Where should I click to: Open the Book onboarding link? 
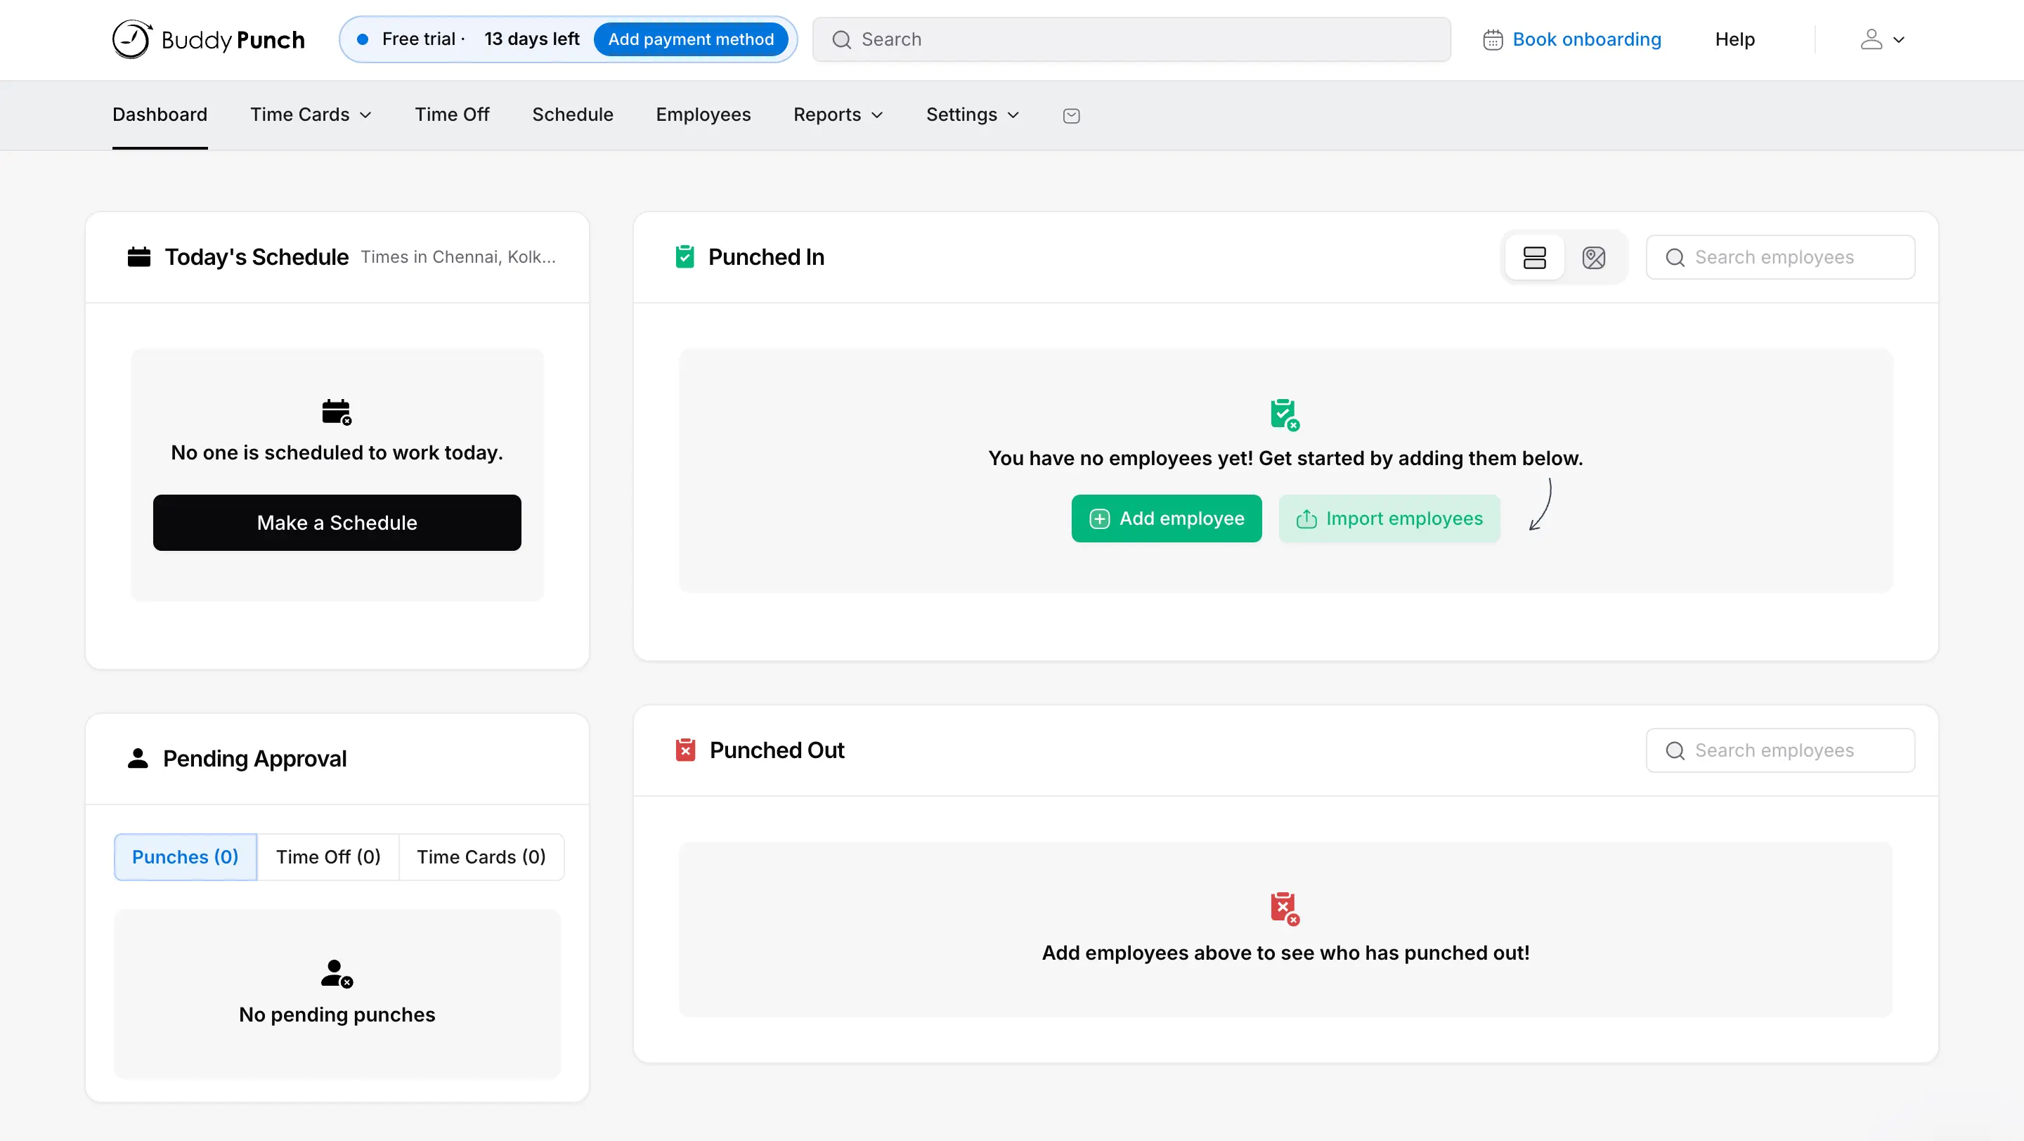[x=1586, y=39]
